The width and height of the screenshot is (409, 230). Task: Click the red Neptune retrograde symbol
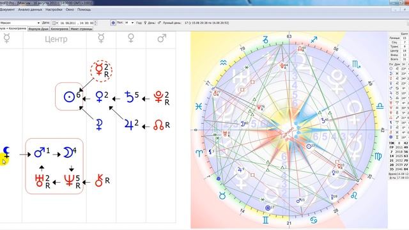pos(69,180)
